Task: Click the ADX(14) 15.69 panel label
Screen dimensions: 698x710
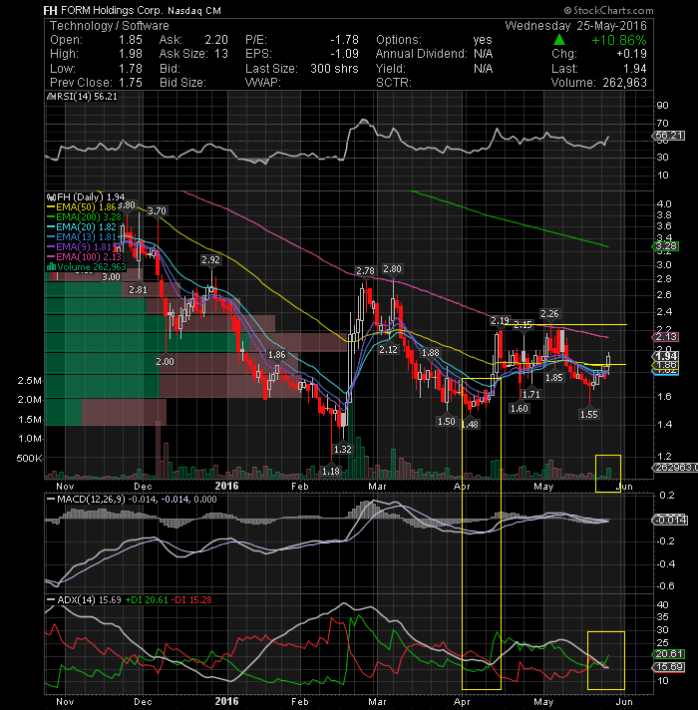Action: click(x=84, y=600)
